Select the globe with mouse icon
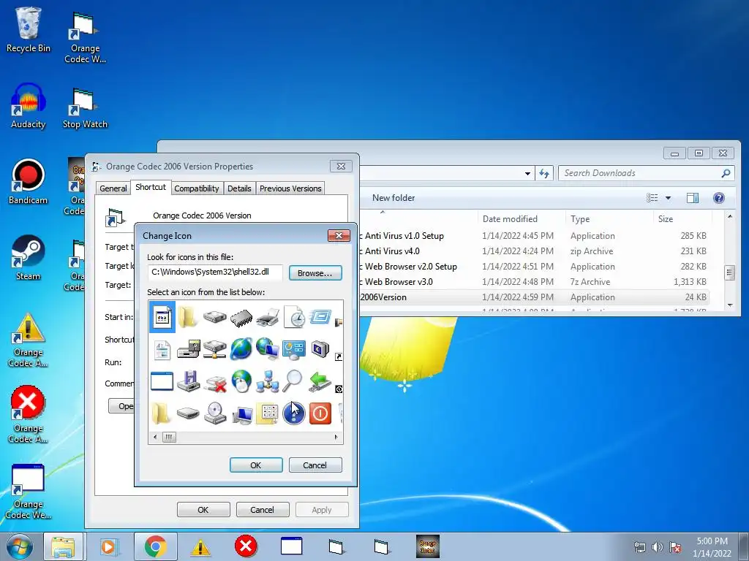 [241, 381]
